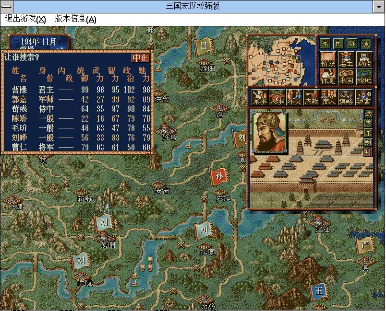This screenshot has width=386, height=311.
Task: Select the 谯 city icon
Action: [218, 107]
